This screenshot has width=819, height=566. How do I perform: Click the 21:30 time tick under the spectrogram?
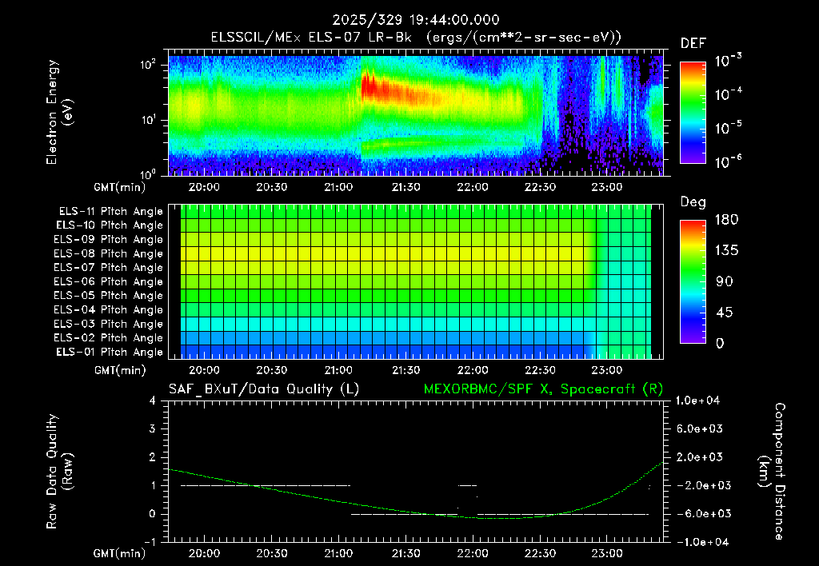(x=406, y=187)
